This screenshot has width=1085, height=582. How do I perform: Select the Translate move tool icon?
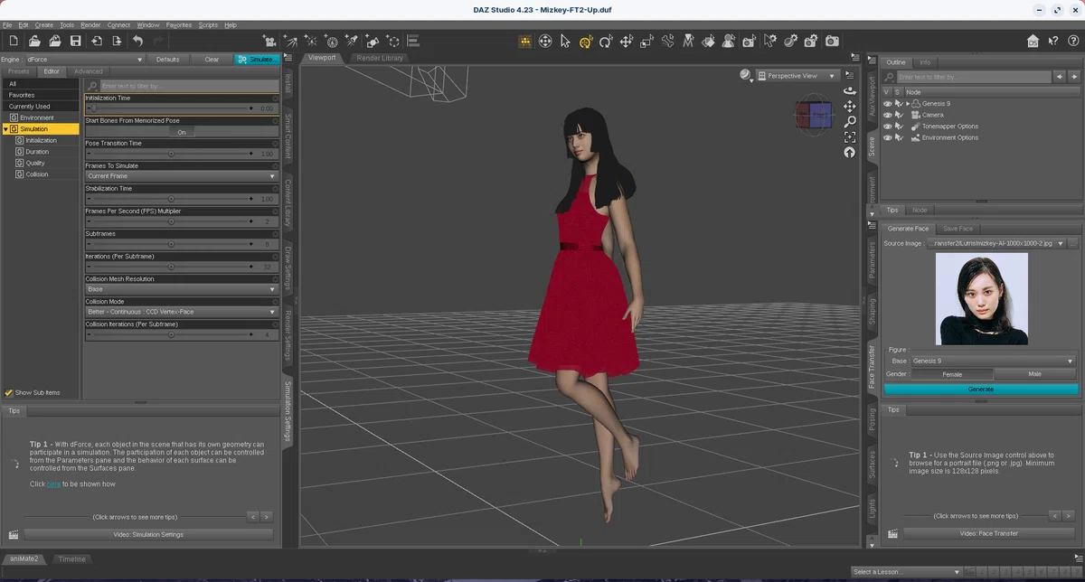[626, 41]
